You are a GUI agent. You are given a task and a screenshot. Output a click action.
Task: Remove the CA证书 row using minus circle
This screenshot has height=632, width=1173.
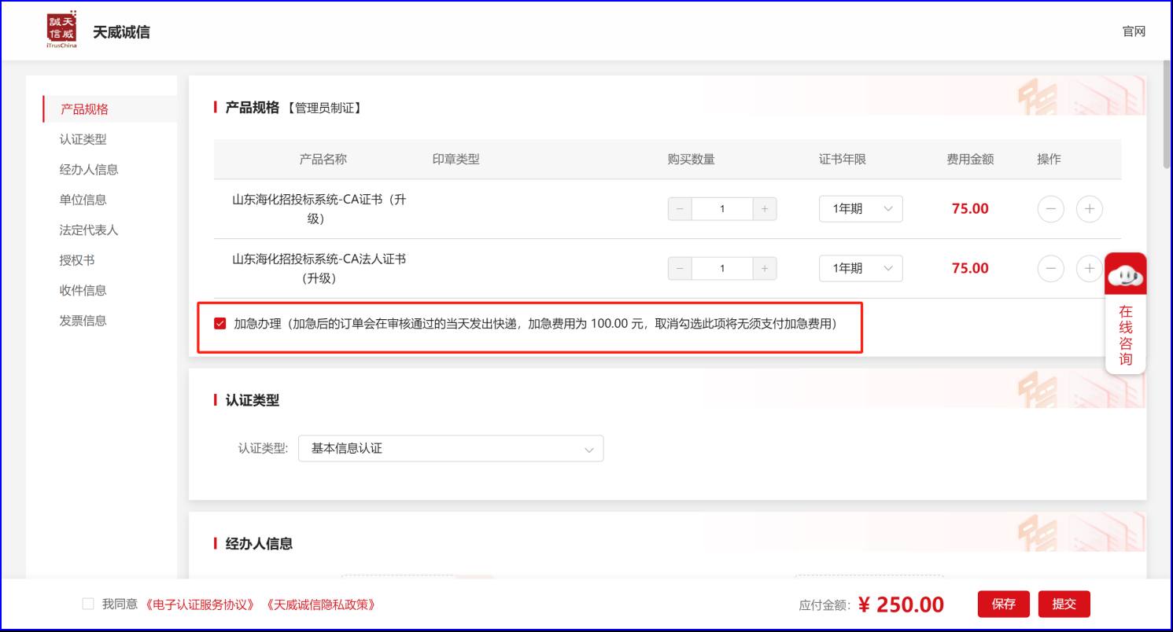click(1050, 209)
